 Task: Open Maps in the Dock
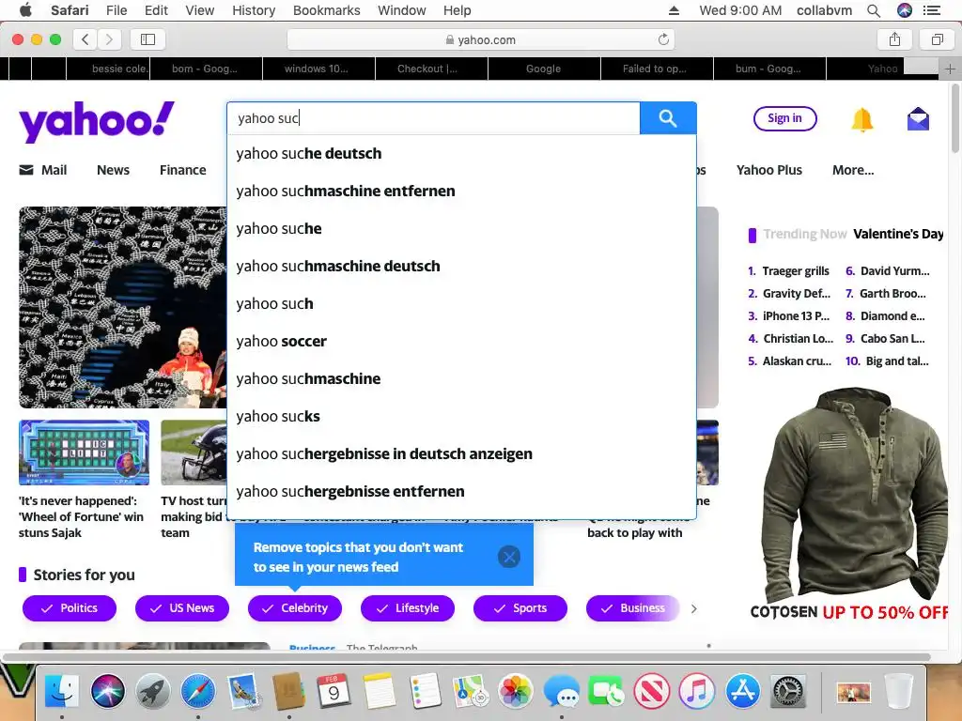click(470, 691)
